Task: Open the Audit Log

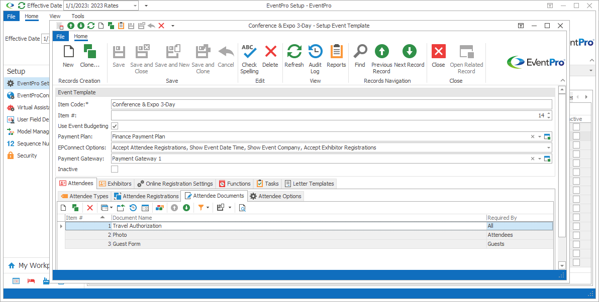Action: 315,59
